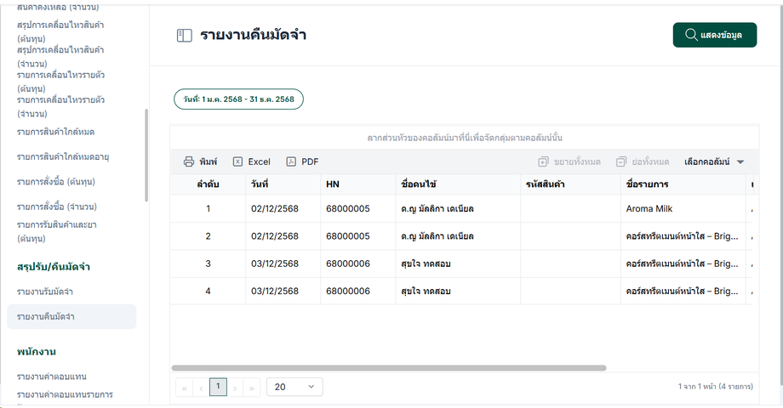Open รายการรับสินค้าและยา (ต้นทุน) in sidebar
Screen dimensions: 783x408
point(57,231)
